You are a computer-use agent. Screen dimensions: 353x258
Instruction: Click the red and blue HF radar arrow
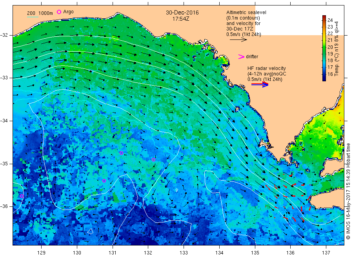click(260, 84)
